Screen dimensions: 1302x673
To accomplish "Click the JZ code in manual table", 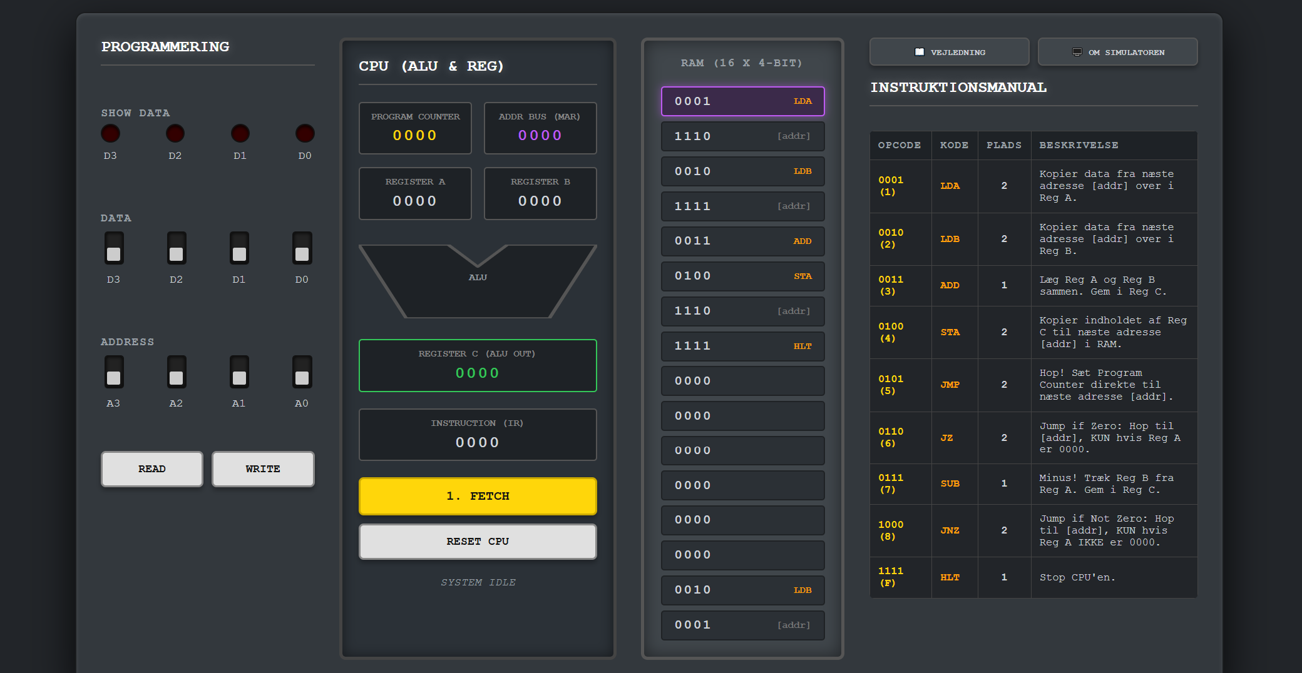I will coord(946,438).
